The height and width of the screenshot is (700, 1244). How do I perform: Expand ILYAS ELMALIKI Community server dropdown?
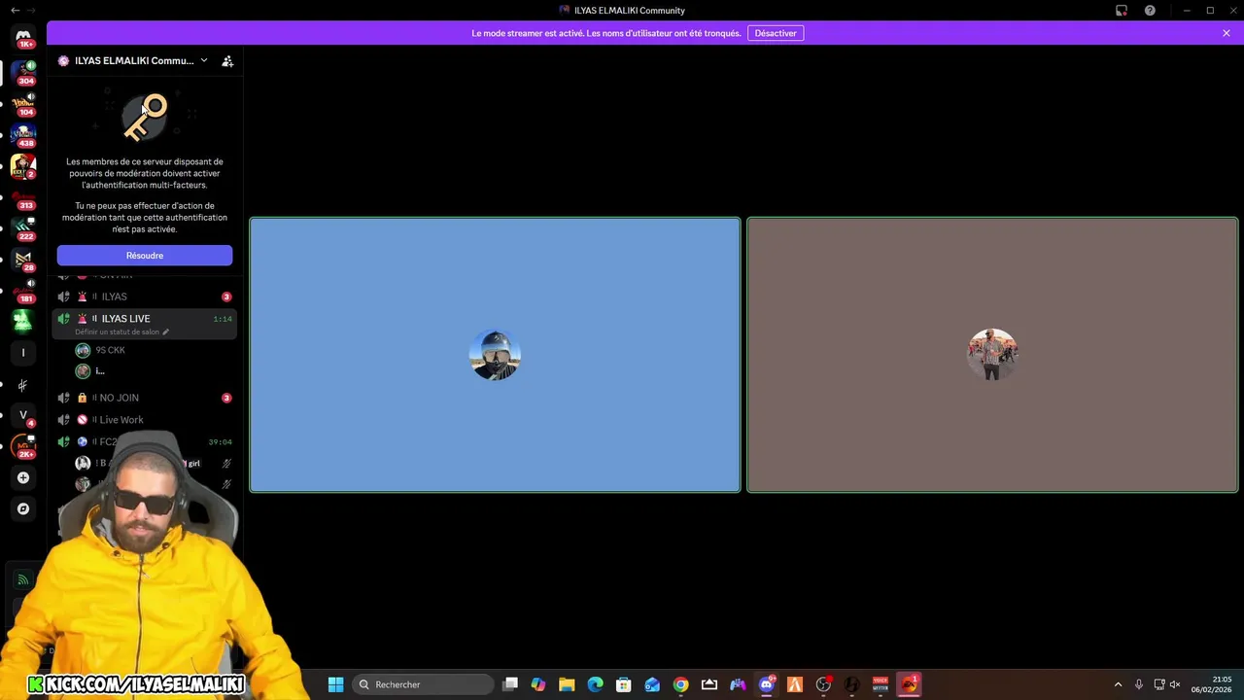[x=203, y=60]
